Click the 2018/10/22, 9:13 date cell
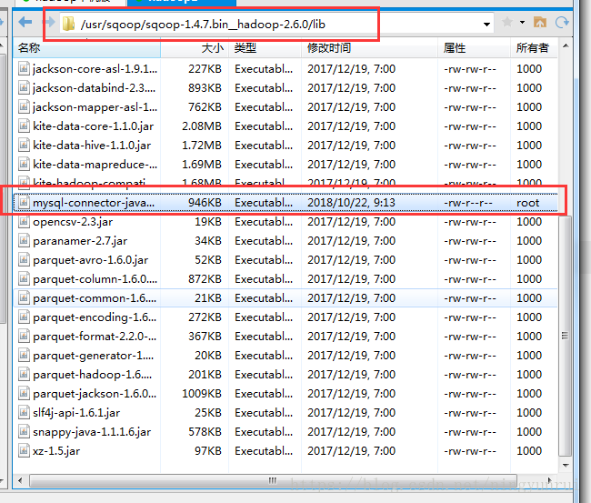 click(351, 203)
